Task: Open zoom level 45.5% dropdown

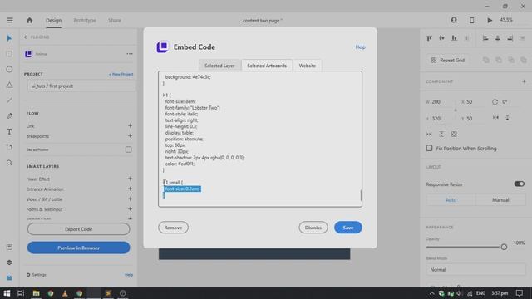Action: tap(506, 20)
